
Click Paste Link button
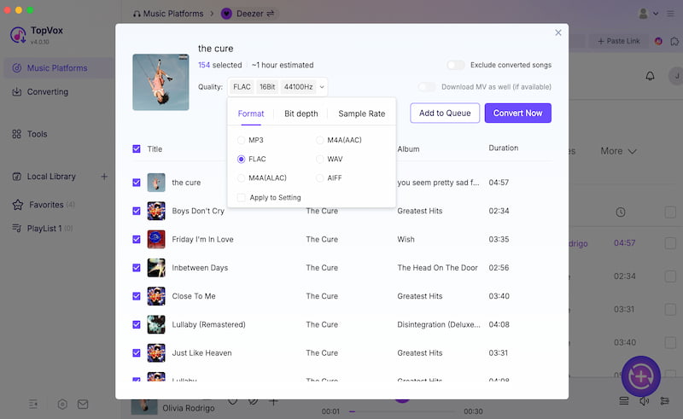point(619,41)
